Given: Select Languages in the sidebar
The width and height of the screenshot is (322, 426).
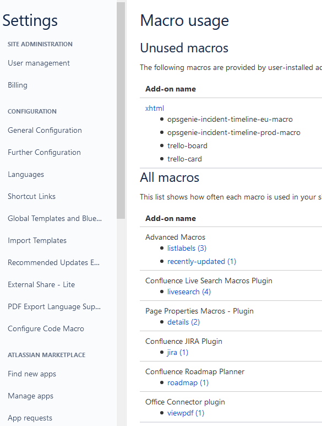Looking at the screenshot, I should (x=26, y=174).
